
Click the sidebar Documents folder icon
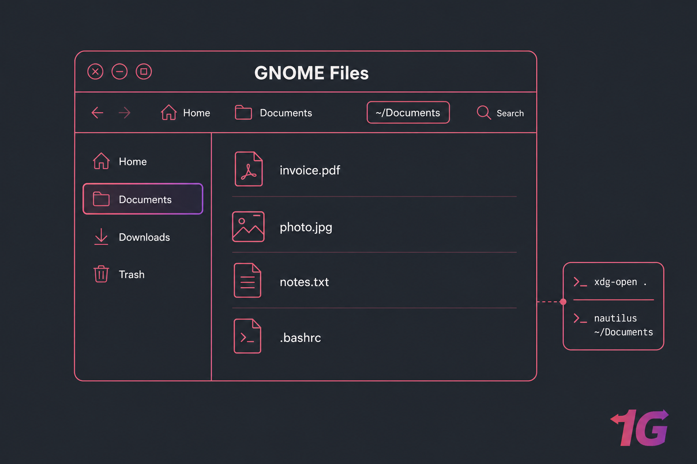(x=101, y=199)
